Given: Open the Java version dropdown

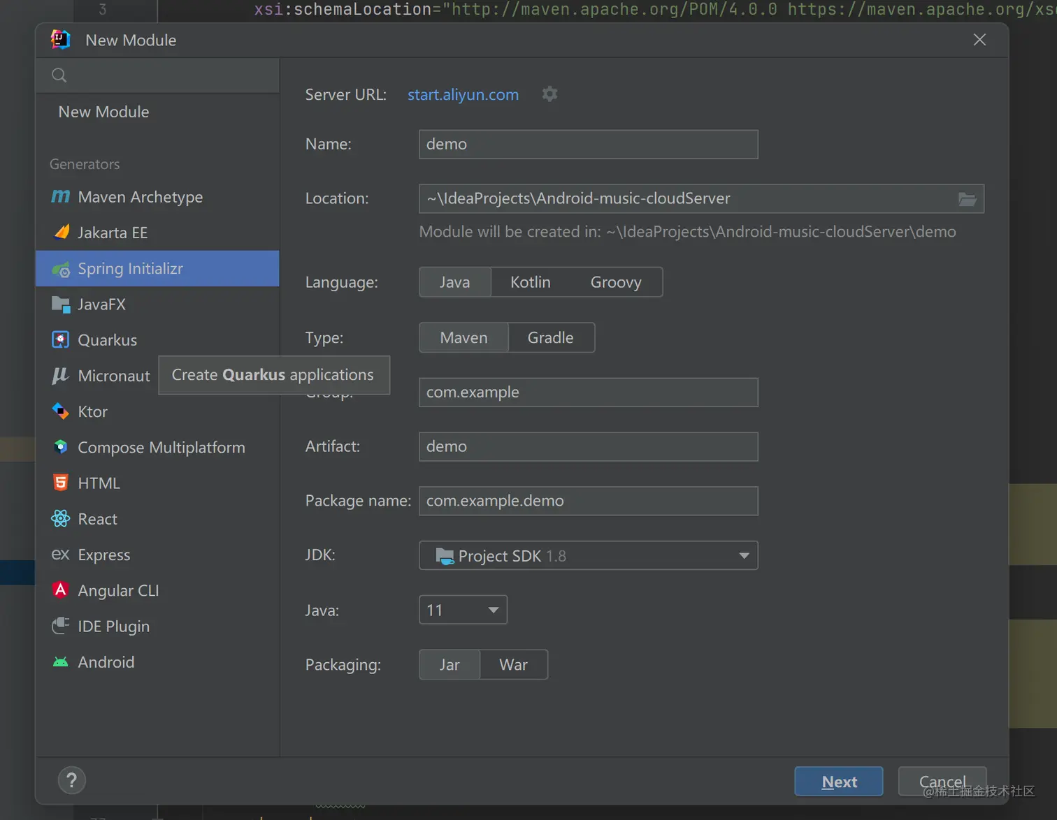Looking at the screenshot, I should pyautogui.click(x=463, y=610).
